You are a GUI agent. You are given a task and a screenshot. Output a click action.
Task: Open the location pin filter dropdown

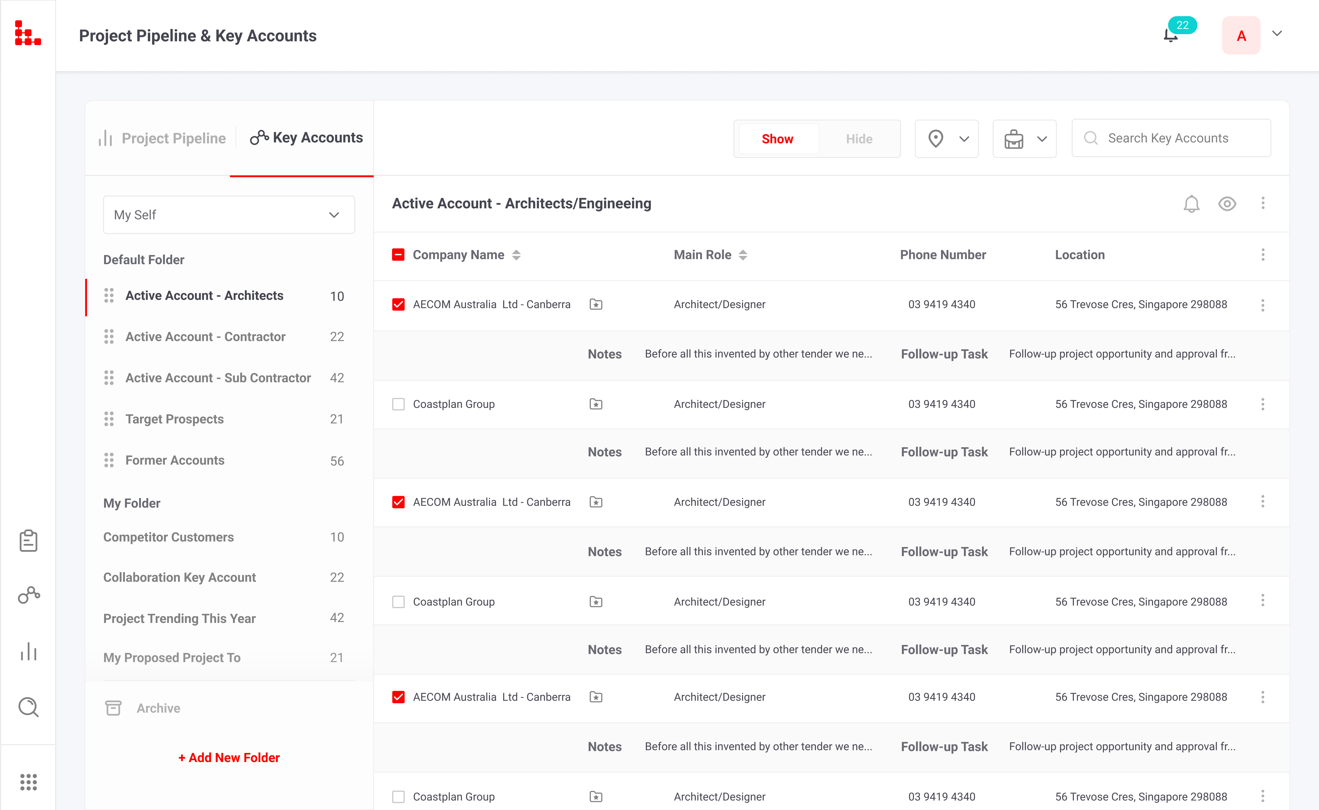coord(947,139)
